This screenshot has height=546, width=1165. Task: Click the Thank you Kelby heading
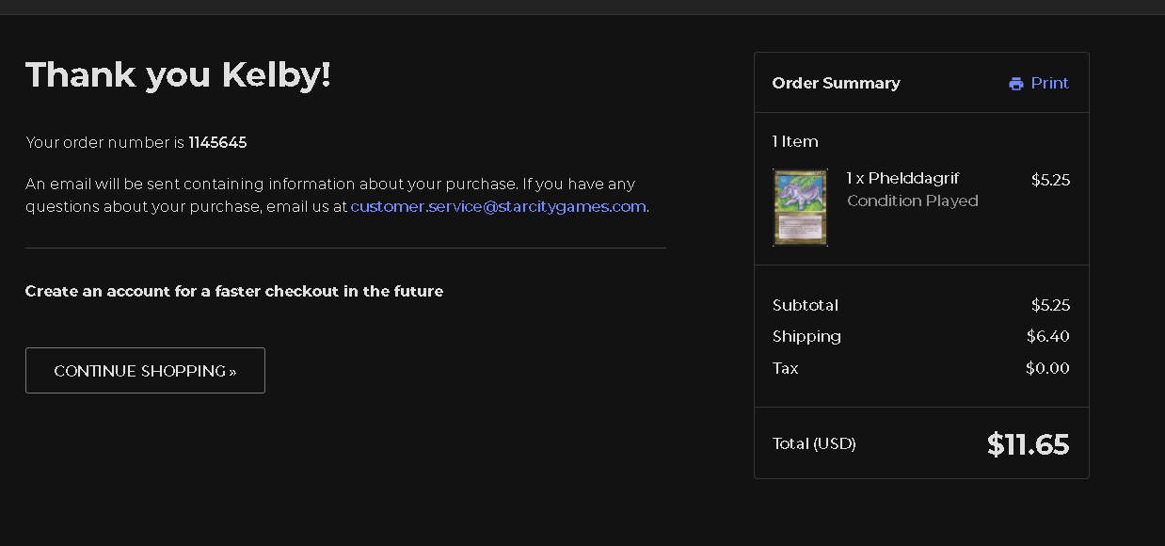pos(178,74)
